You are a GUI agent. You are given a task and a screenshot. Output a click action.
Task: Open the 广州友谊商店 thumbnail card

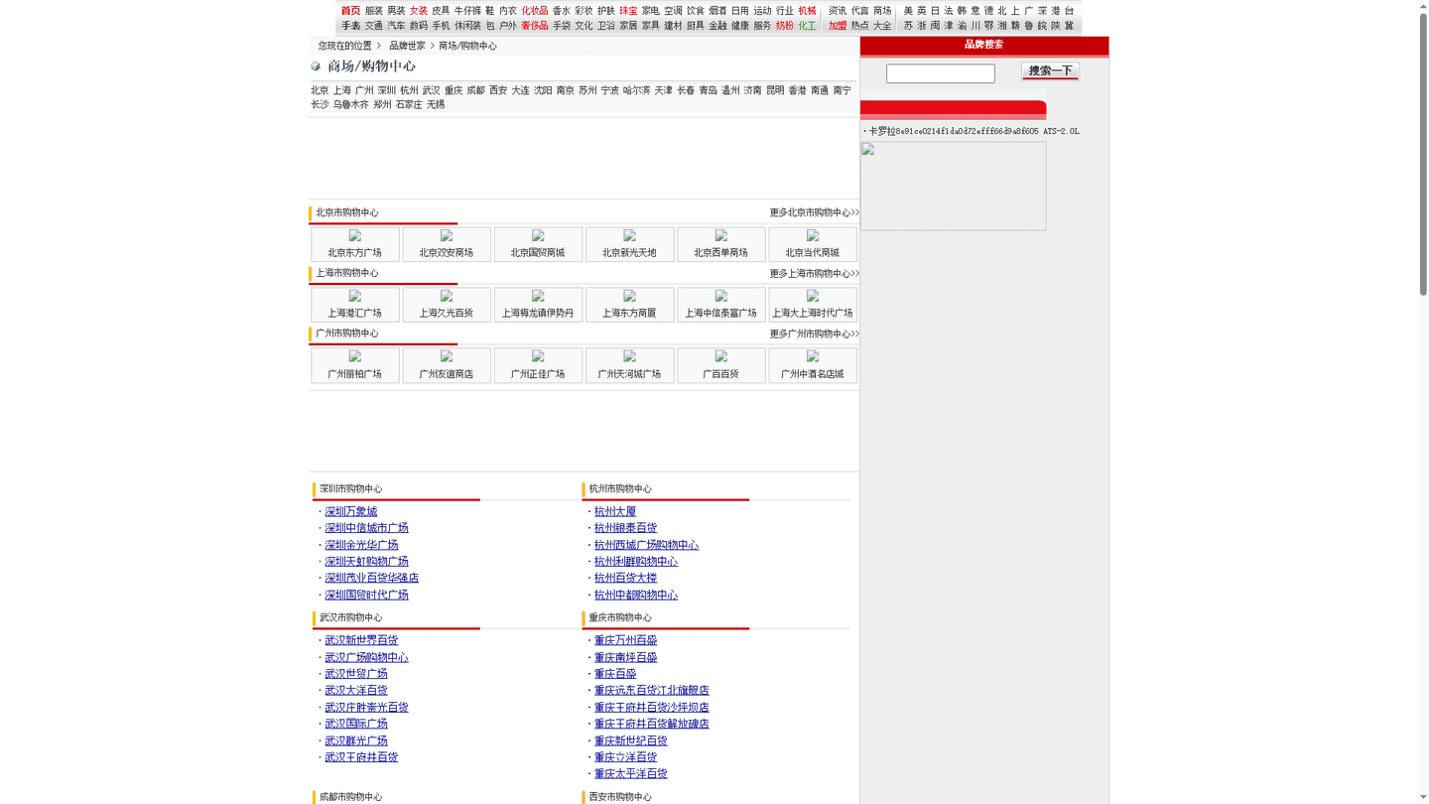click(447, 365)
